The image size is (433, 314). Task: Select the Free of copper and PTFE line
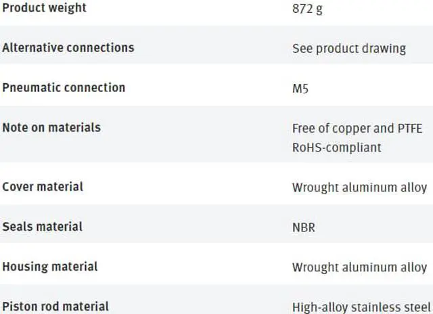pyautogui.click(x=355, y=128)
